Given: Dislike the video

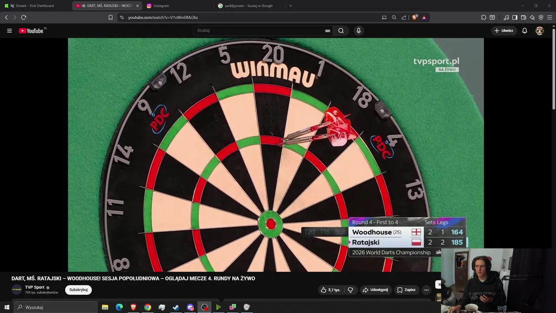Looking at the screenshot, I should click(x=351, y=290).
